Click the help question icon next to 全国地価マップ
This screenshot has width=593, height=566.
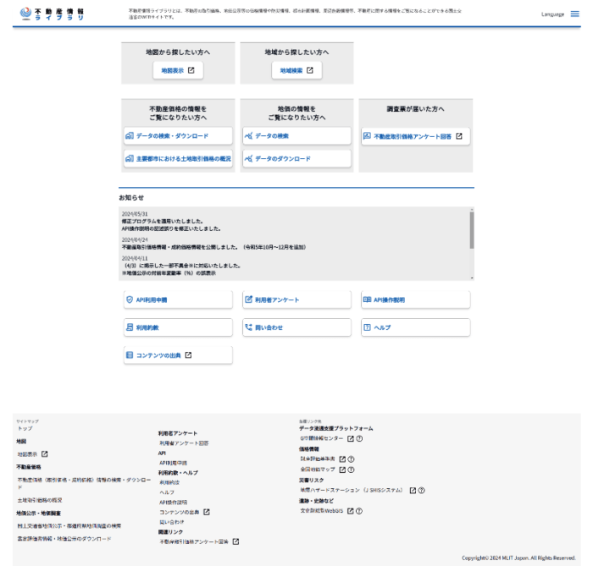[x=350, y=469]
